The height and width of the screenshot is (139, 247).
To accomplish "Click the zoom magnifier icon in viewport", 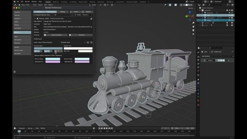I will 193,23.
